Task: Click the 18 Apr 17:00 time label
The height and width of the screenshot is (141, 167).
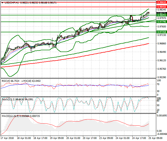Action: [40, 138]
